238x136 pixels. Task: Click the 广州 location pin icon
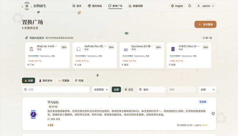click(x=28, y=65)
